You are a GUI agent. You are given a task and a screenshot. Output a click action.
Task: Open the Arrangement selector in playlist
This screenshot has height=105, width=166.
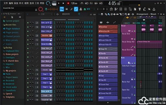pyautogui.click(x=142, y=14)
